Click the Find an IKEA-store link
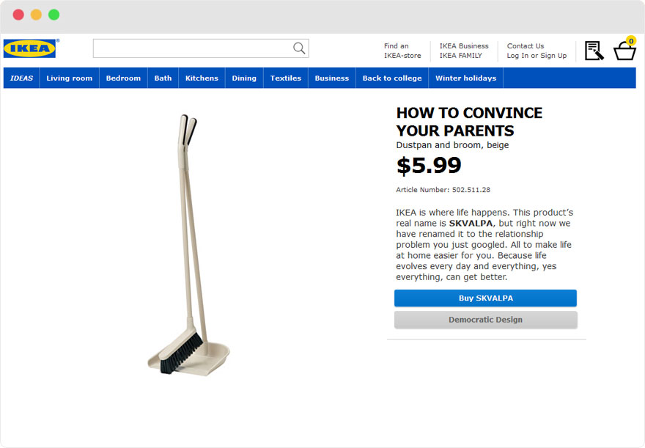The height and width of the screenshot is (448, 645). (x=402, y=50)
